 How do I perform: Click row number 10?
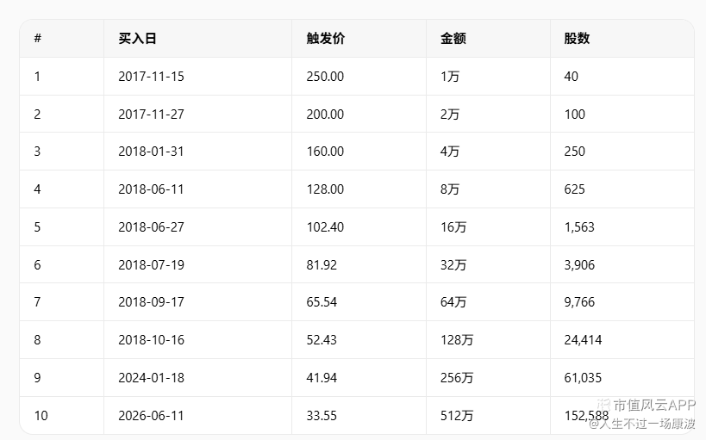(41, 415)
